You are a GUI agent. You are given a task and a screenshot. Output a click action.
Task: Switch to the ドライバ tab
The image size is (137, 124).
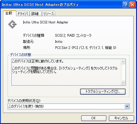(x=23, y=13)
